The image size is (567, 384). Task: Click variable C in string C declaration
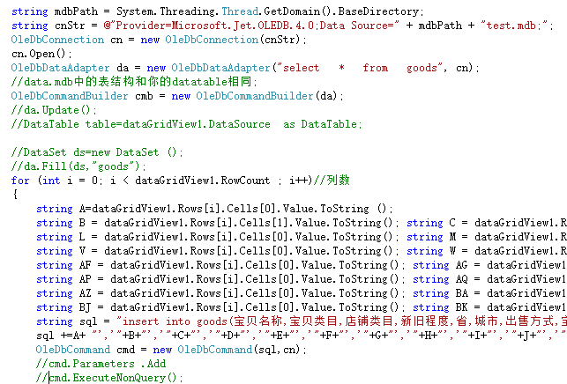point(452,223)
